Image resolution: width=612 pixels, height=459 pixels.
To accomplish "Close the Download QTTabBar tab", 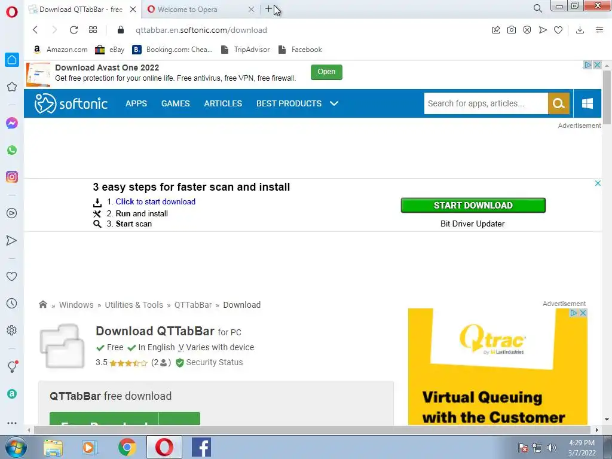I will 133,10.
